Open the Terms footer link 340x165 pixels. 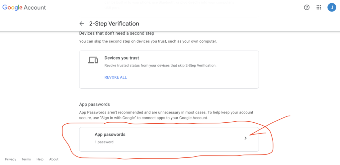26,159
